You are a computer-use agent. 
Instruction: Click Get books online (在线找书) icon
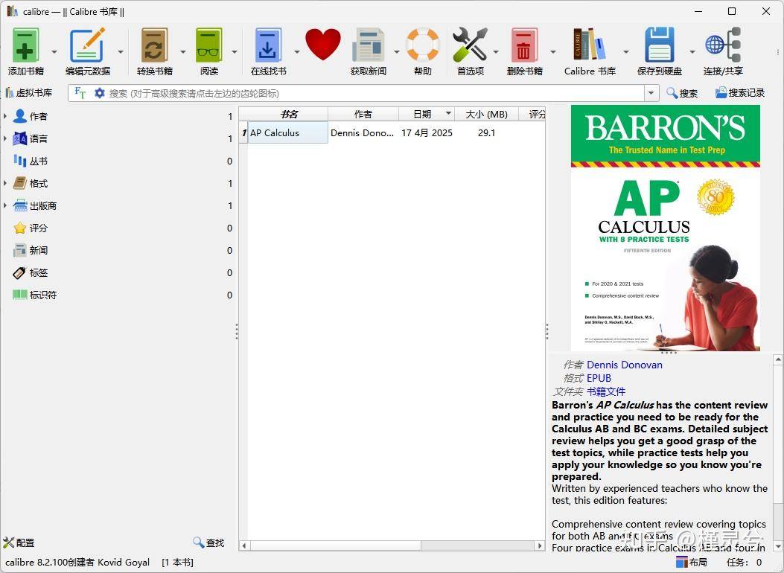pos(269,46)
